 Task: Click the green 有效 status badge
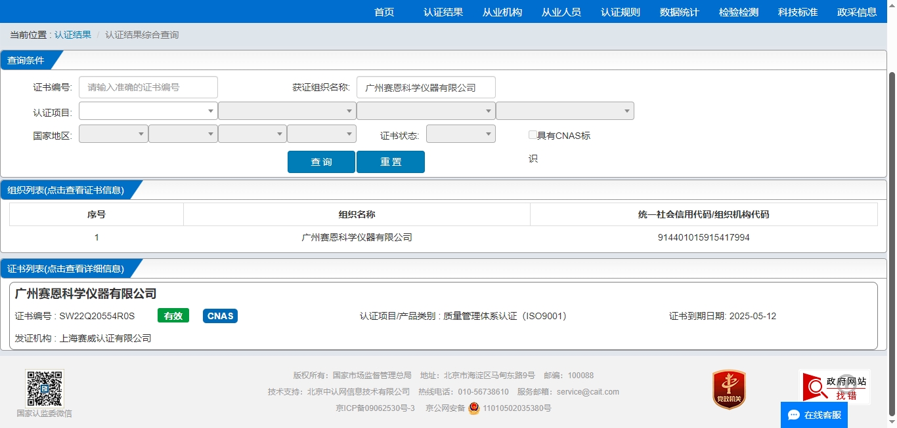tap(173, 316)
